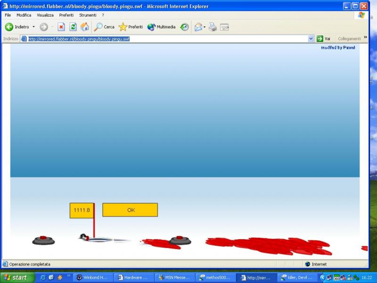This screenshot has height=283, width=377.
Task: Switch to the killer, Devil taskbar window
Action: coord(297,277)
